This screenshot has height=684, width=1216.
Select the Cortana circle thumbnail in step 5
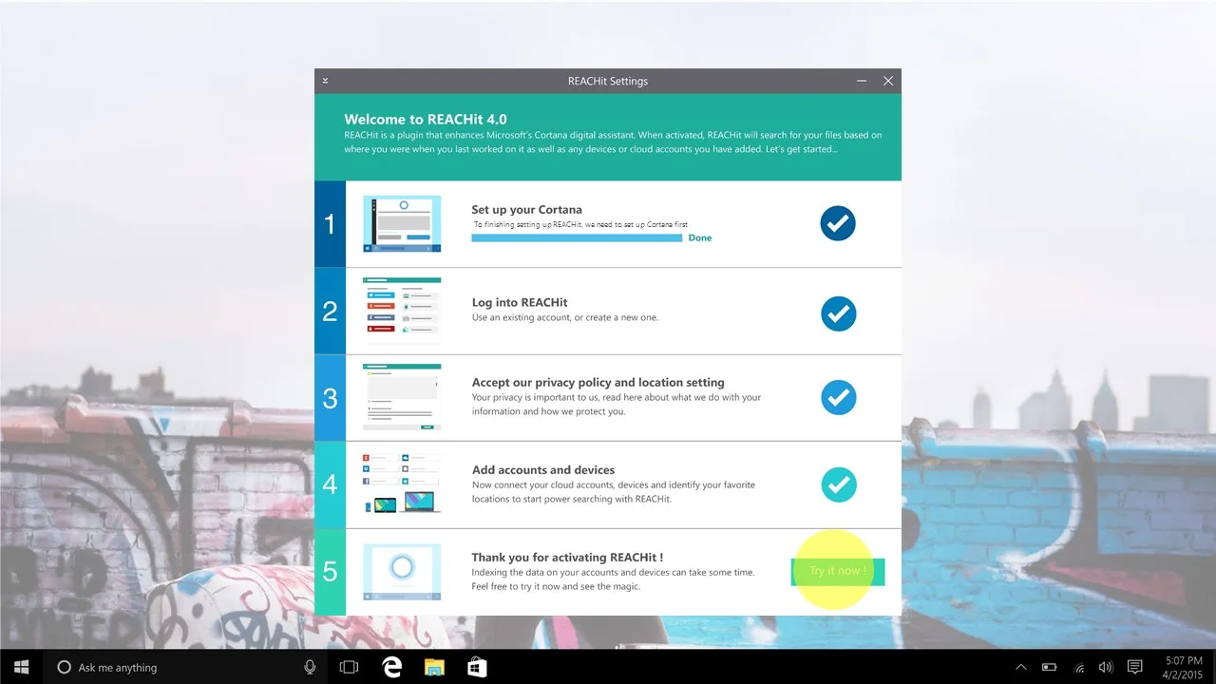(402, 571)
